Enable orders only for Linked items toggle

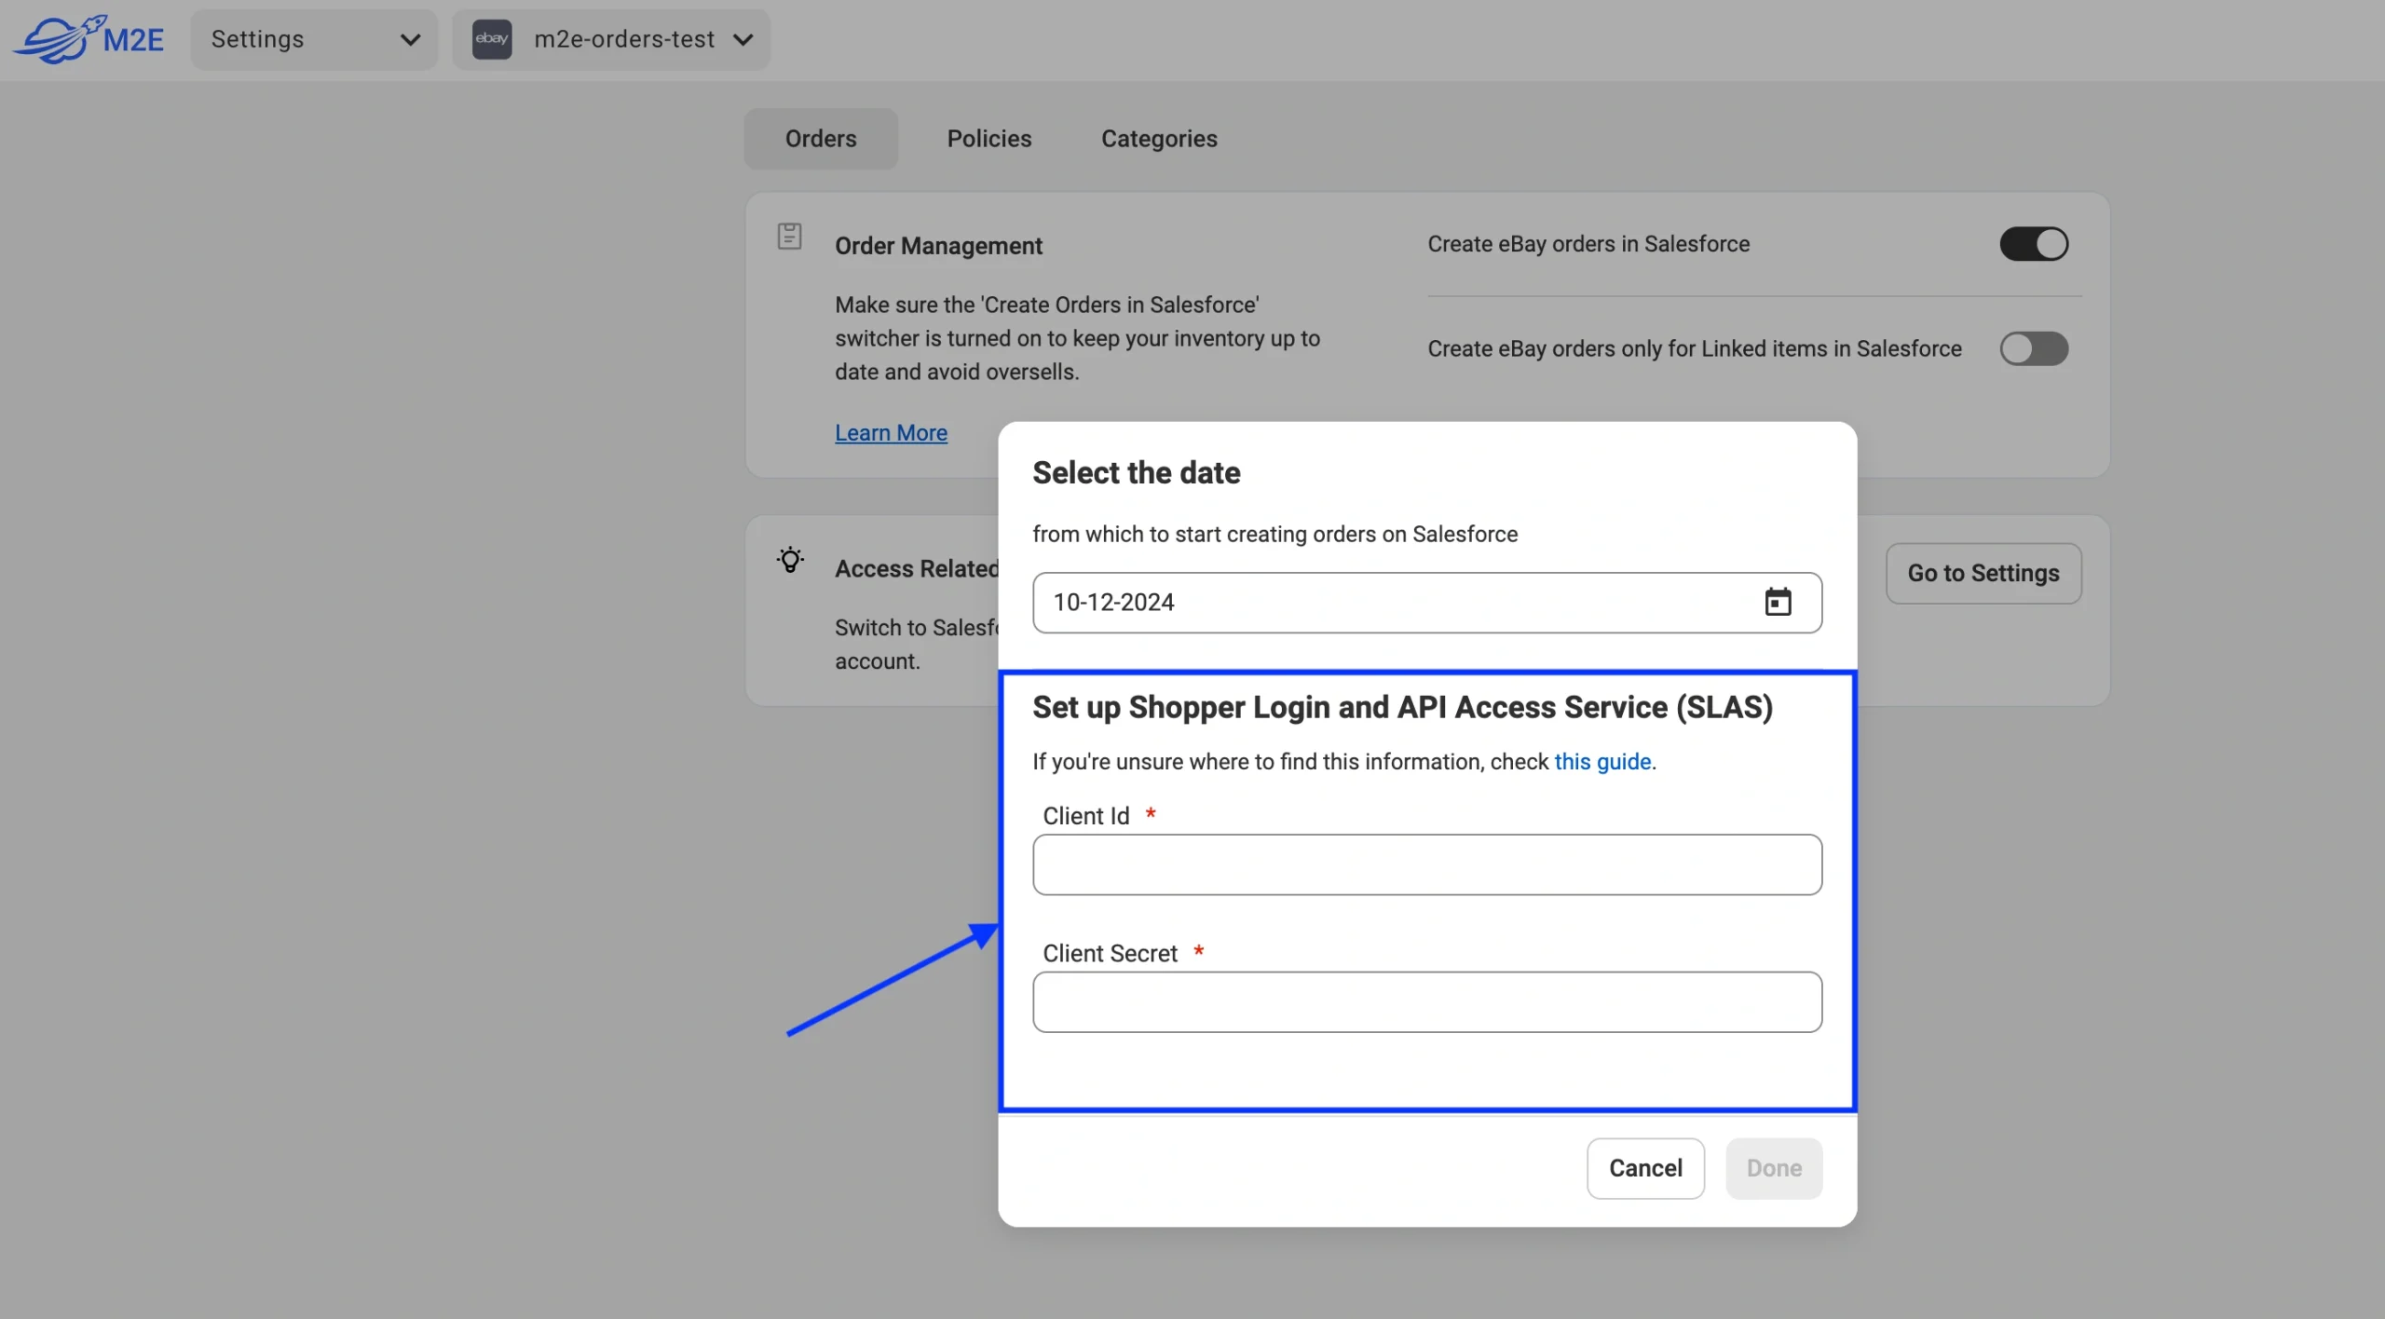coord(2033,349)
